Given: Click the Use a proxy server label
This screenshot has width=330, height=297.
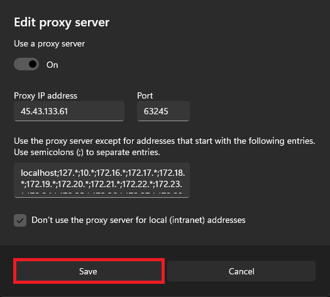Looking at the screenshot, I should tap(50, 44).
